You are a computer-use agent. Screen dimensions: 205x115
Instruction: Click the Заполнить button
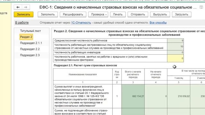[x=48, y=14]
